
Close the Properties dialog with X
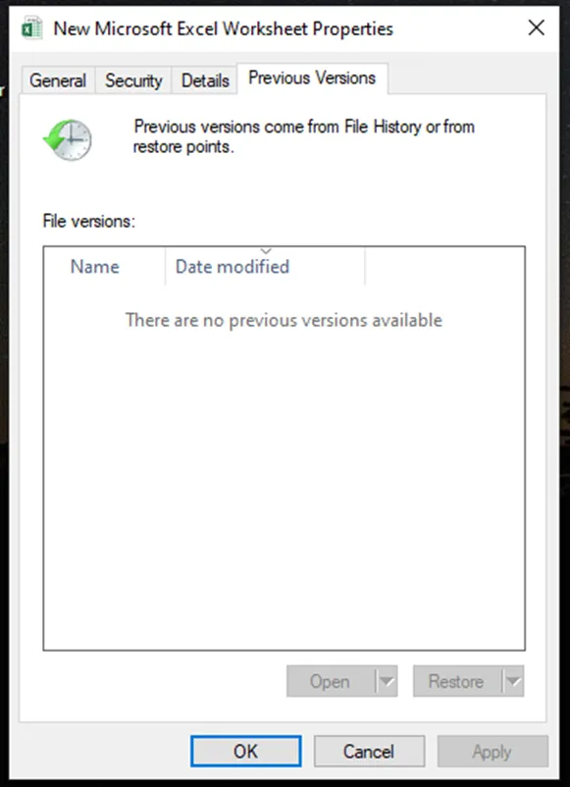point(537,28)
